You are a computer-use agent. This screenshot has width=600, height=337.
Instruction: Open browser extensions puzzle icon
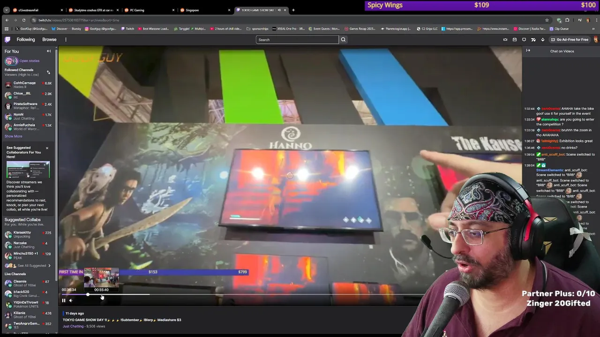point(567,20)
